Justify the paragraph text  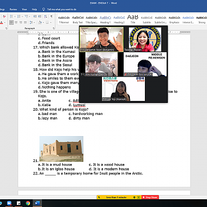pos(25,22)
